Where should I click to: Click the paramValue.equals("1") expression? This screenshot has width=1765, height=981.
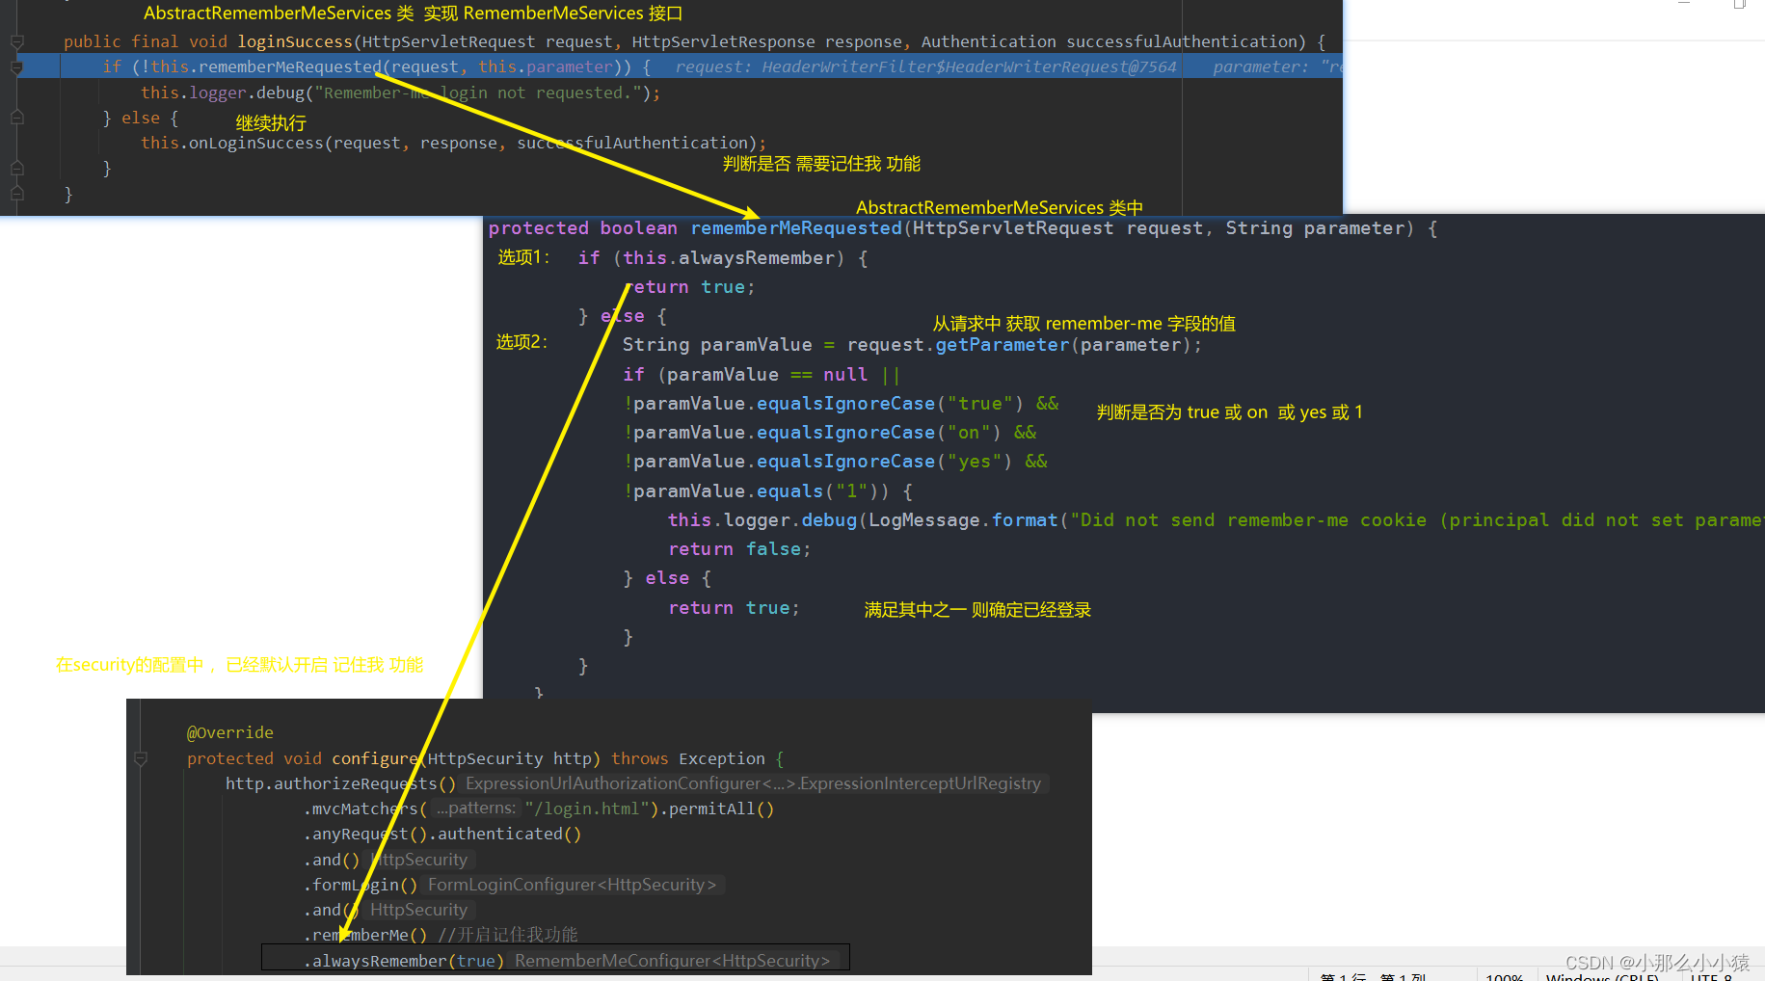coord(756,491)
